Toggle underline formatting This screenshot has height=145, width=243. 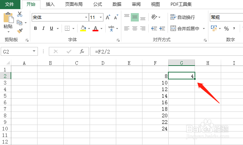(x=51, y=28)
